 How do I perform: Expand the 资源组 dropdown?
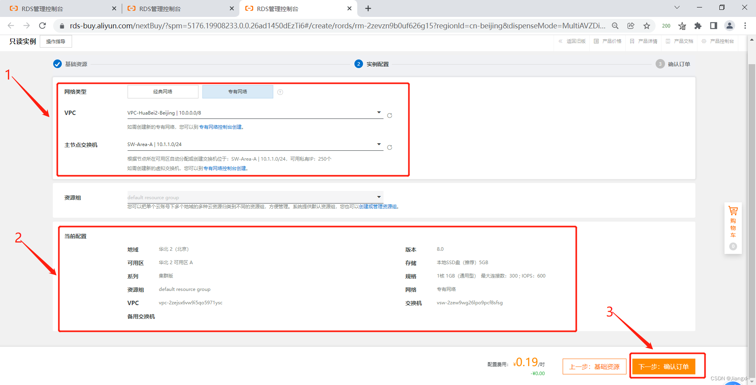(x=255, y=197)
